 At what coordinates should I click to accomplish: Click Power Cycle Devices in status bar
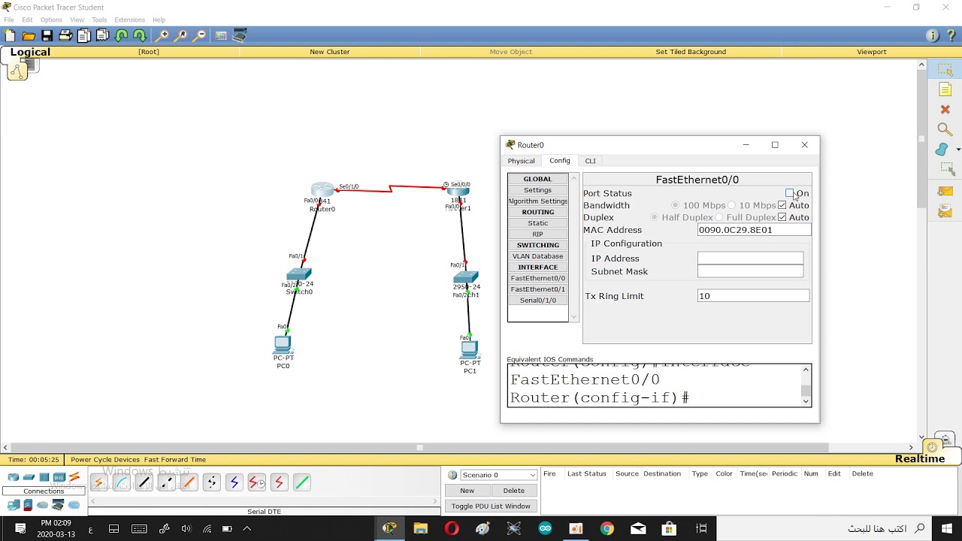pos(105,460)
